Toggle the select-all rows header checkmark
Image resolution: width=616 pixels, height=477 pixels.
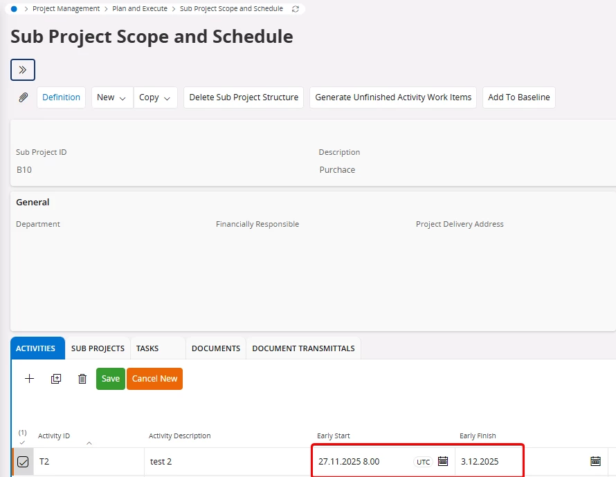point(22,442)
